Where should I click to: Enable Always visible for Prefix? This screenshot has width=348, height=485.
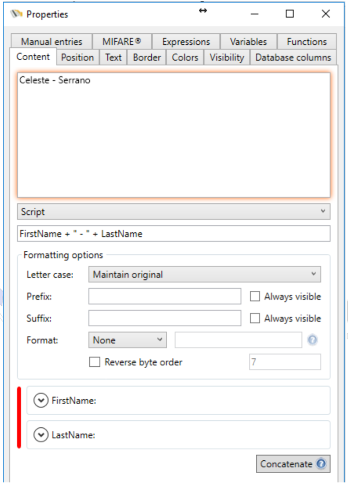coord(255,297)
